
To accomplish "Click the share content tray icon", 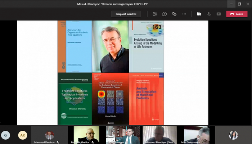I will [x=219, y=14].
